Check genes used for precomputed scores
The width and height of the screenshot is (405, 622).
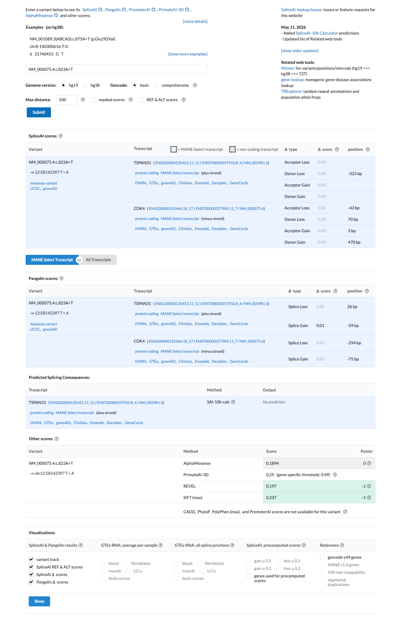click(x=249, y=576)
